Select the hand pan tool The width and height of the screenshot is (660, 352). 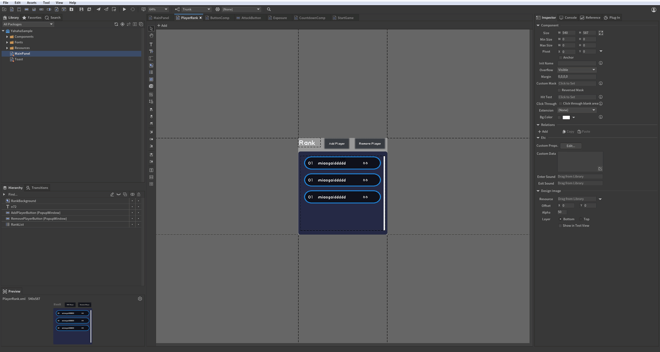click(151, 36)
